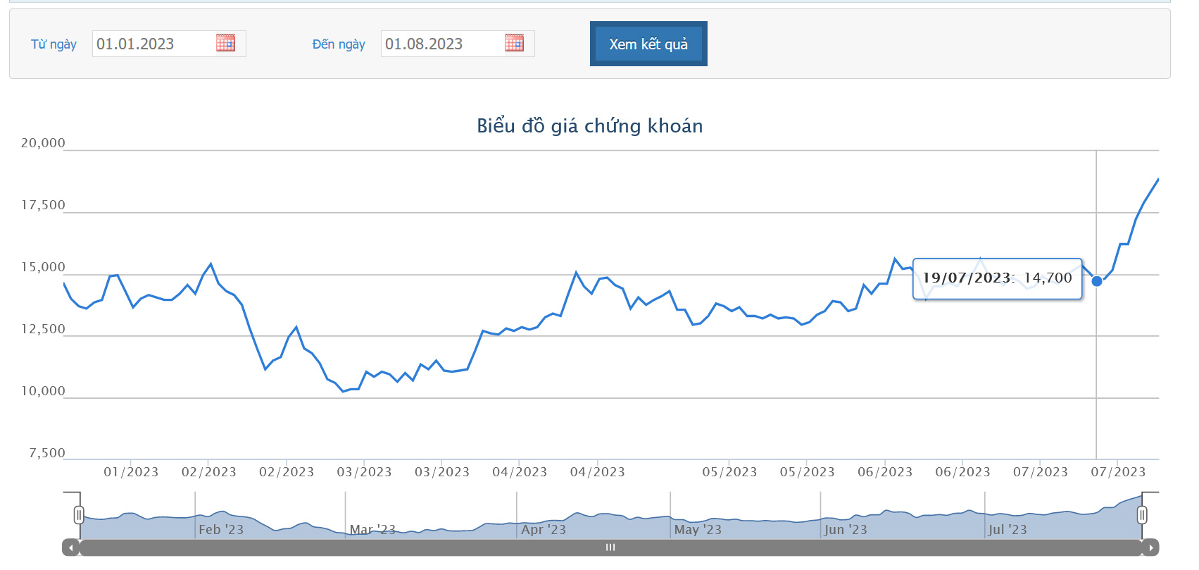Click Jul '23 in the navigator timeline

click(x=1007, y=529)
